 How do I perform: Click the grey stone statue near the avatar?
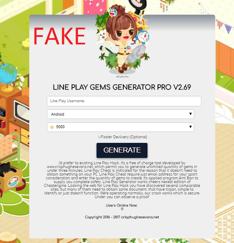(136, 54)
